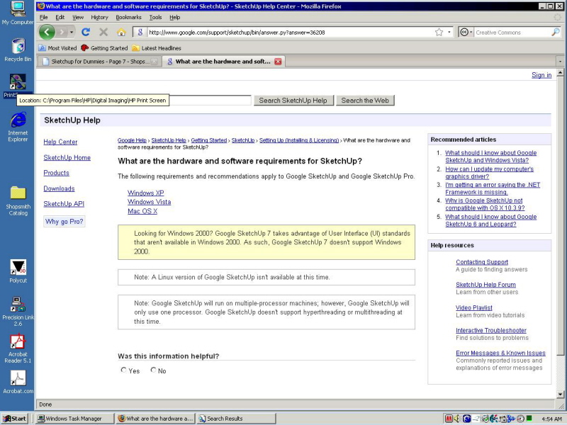Viewport: 567px width, 425px height.
Task: Switch to Windows Task Manager taskbar button
Action: pyautogui.click(x=74, y=419)
